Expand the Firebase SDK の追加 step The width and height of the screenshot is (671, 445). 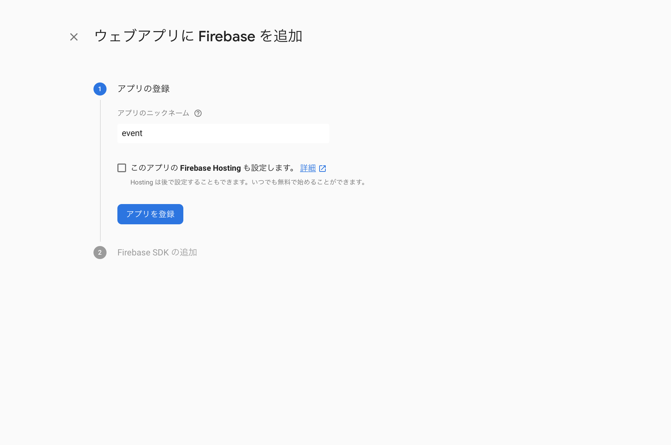click(157, 253)
